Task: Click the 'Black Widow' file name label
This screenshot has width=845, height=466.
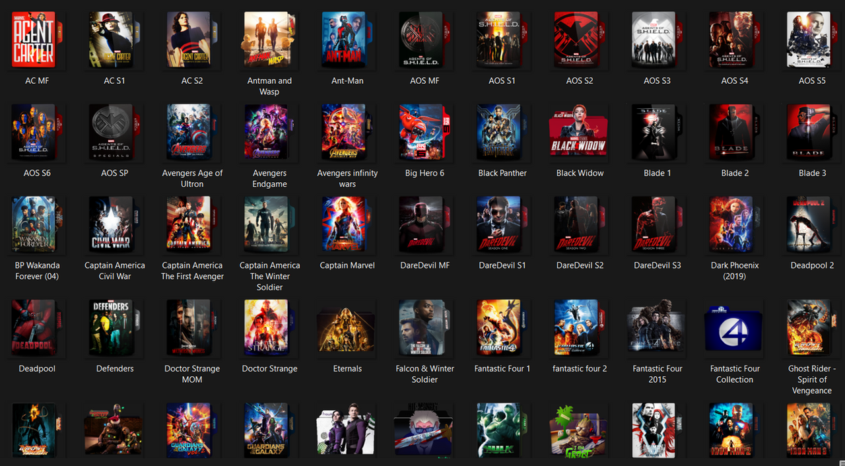Action: (x=580, y=173)
